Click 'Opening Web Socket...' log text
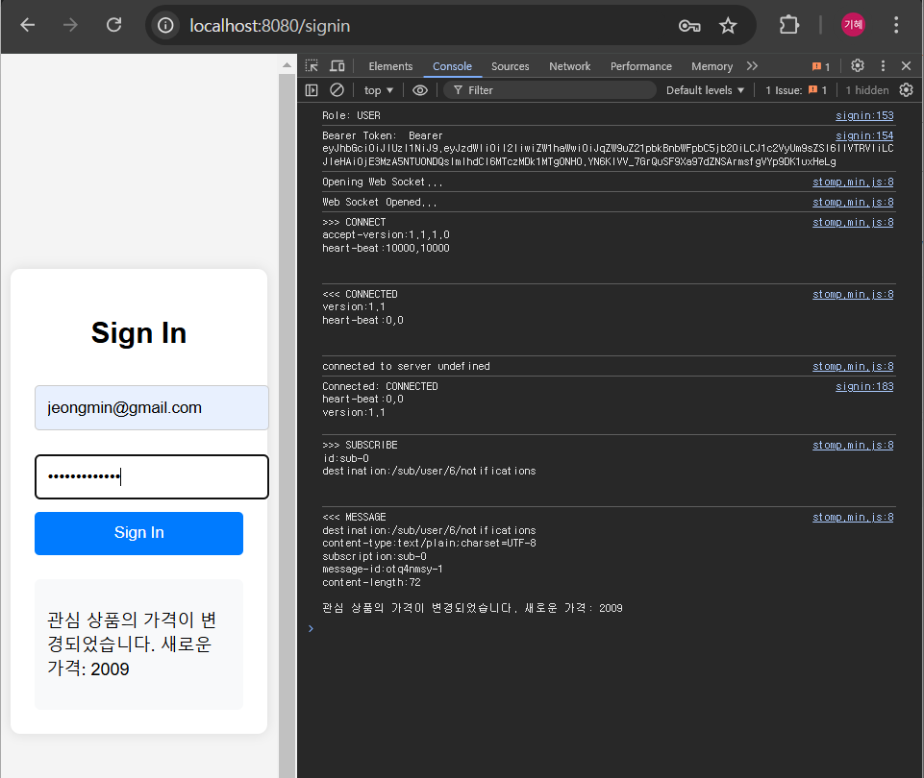Screen dimensions: 924x778 [x=383, y=182]
